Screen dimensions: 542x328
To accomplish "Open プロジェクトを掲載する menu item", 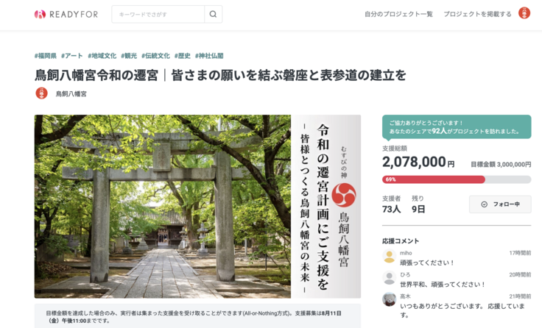I will pos(477,14).
